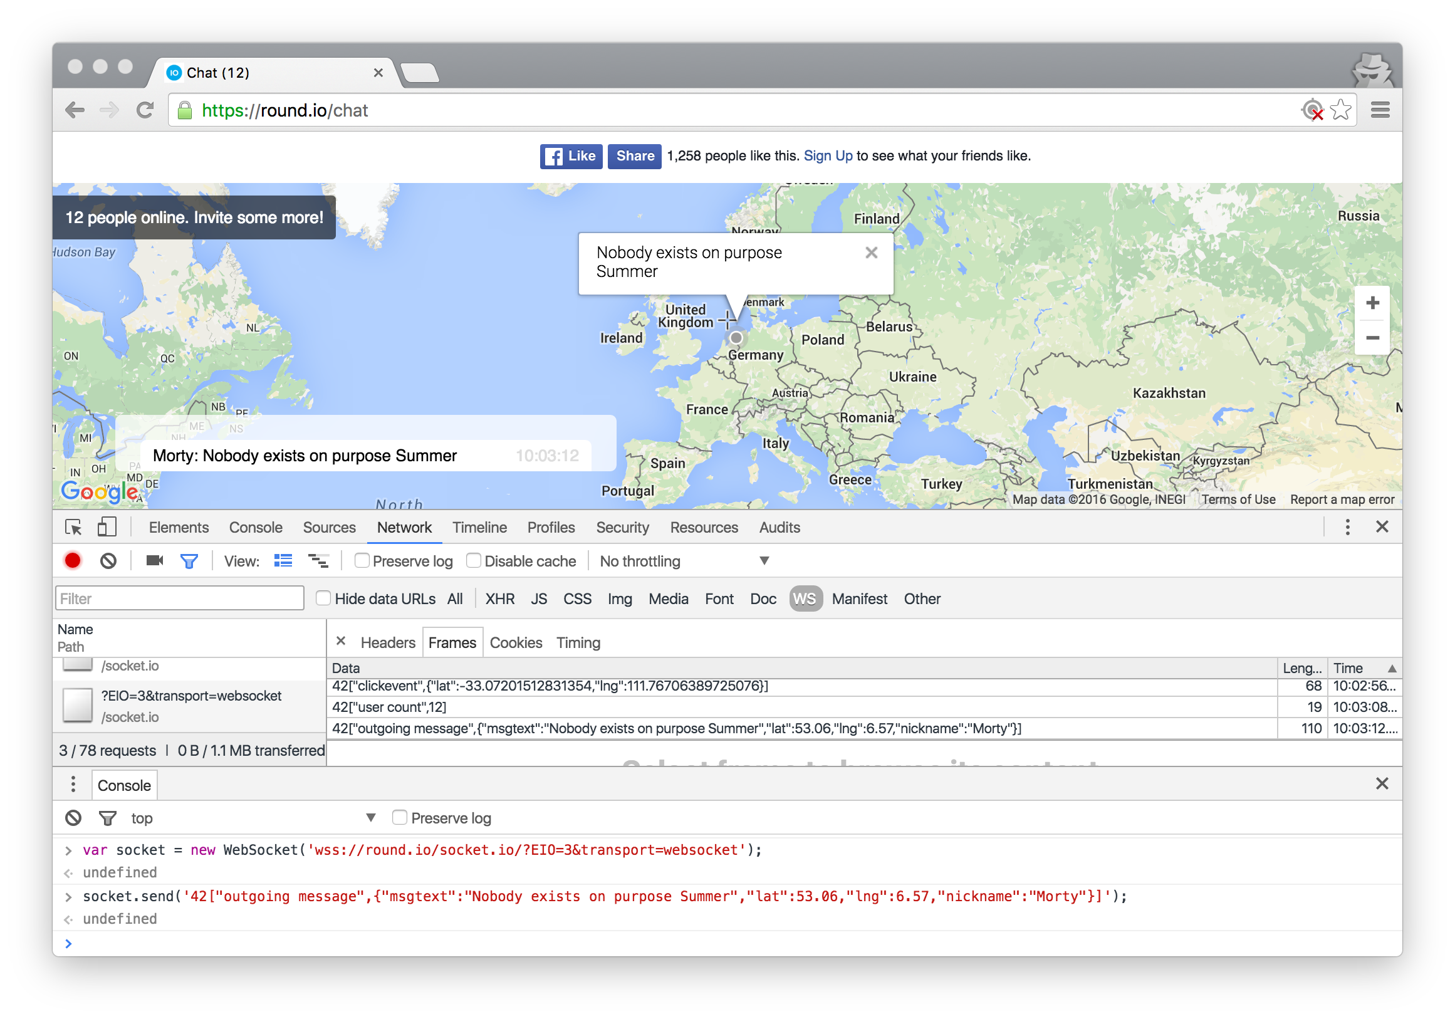The height and width of the screenshot is (1019, 1455).
Task: Sort frames by the Time column arrow
Action: pos(1392,668)
